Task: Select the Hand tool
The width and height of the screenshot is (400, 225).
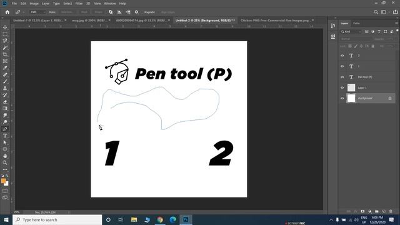Action: point(5,156)
